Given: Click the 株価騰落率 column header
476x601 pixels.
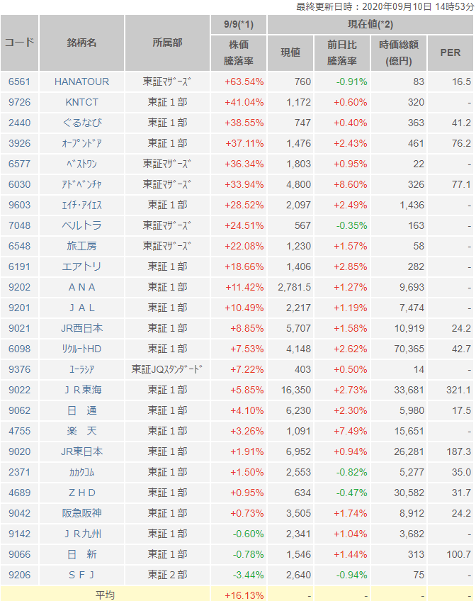Looking at the screenshot, I should pyautogui.click(x=239, y=52).
